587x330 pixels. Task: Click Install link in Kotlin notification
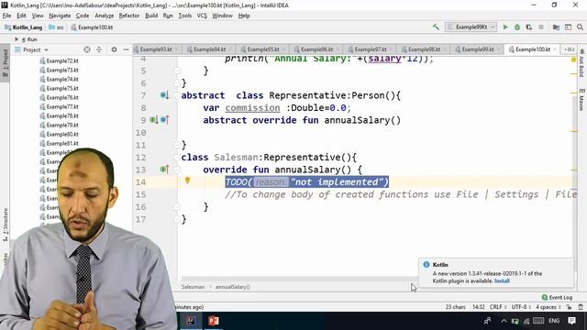coord(502,280)
